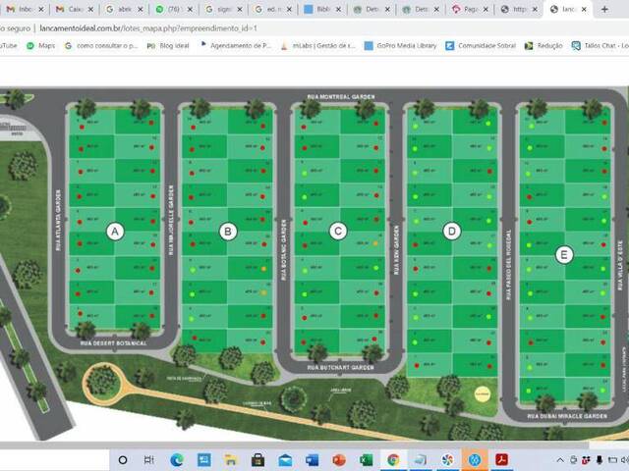Open a new browser tab
The image size is (629, 471).
pos(604,9)
